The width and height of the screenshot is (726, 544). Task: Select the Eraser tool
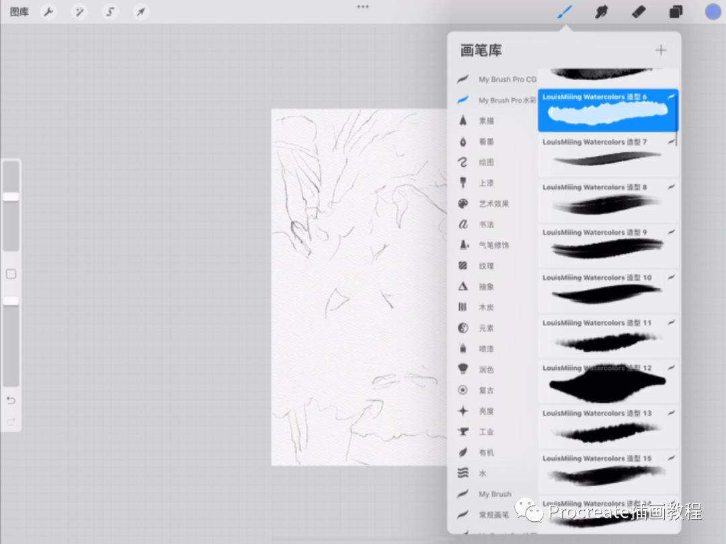(639, 11)
